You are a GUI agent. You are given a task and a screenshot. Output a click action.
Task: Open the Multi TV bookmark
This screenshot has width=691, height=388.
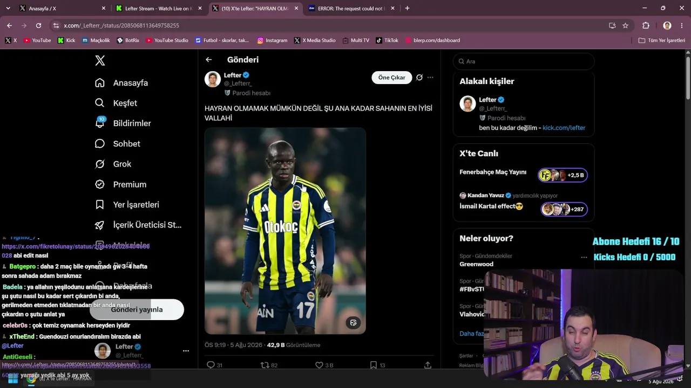(356, 40)
